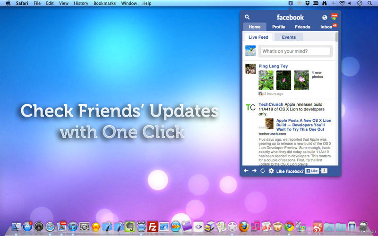Click the Facebook icon in menu bar

click(x=291, y=3)
